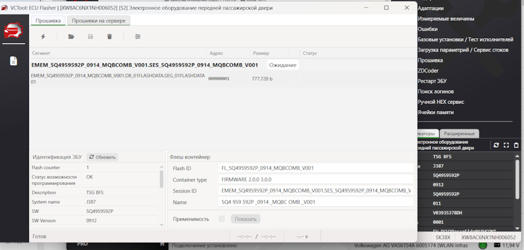This screenshot has height=250, width=524.
Task: Click V03935378DH value in background window
Action: click(448, 212)
